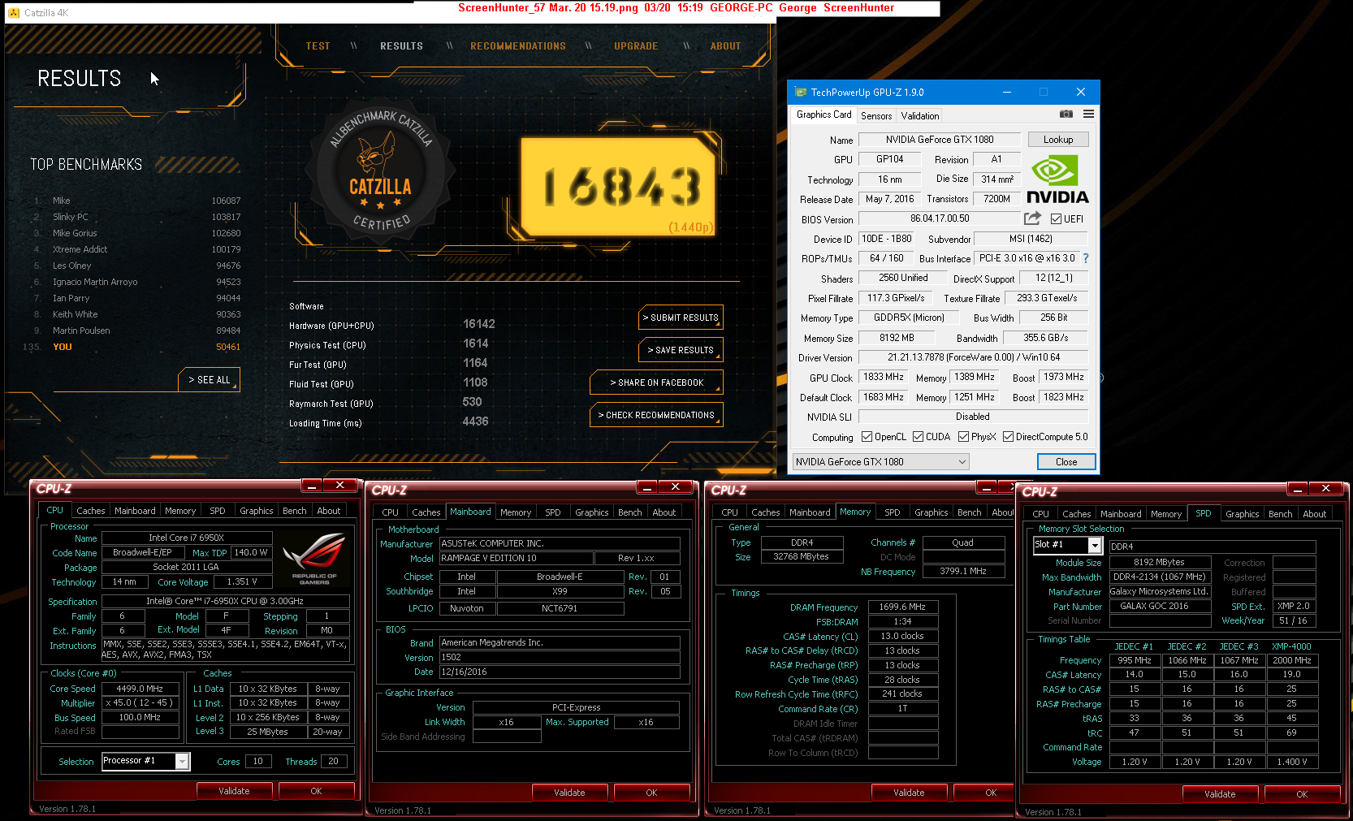This screenshot has width=1353, height=821.
Task: Toggle the DirectCompute 5.0 checkbox
Action: click(1008, 436)
